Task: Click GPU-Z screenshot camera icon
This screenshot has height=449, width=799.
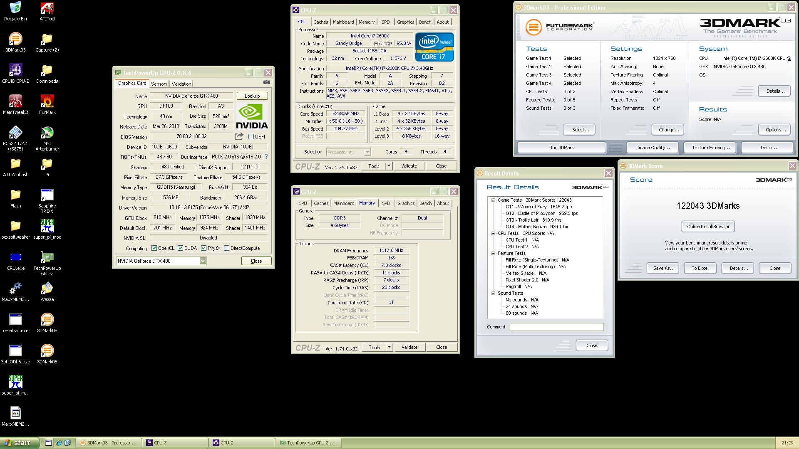Action: [266, 83]
